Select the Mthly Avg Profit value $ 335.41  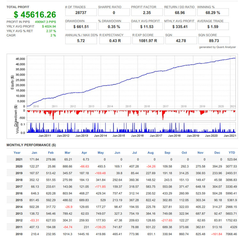180,27
